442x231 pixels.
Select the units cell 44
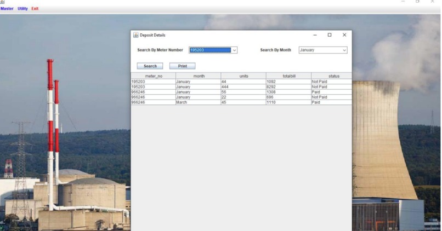point(243,82)
